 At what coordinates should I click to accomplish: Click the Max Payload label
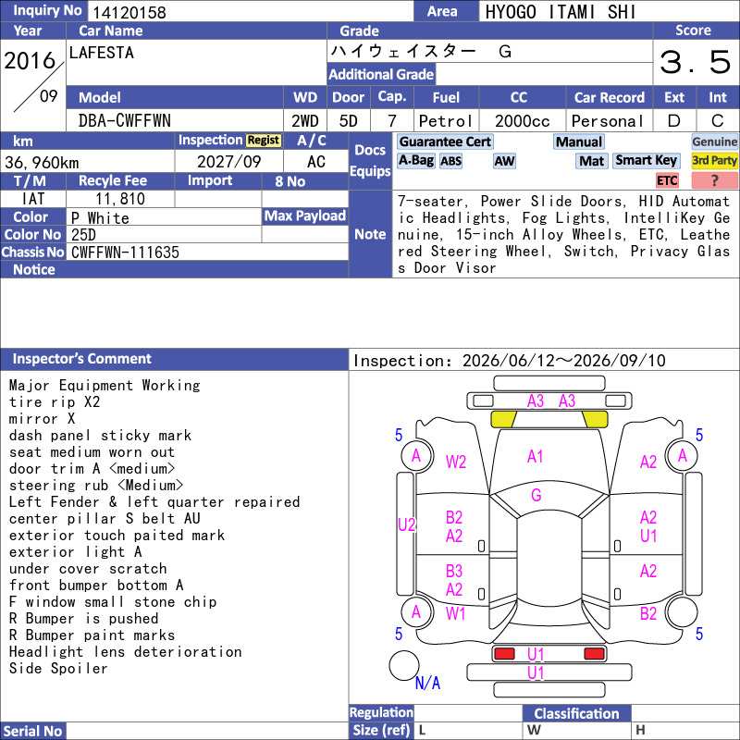(305, 216)
